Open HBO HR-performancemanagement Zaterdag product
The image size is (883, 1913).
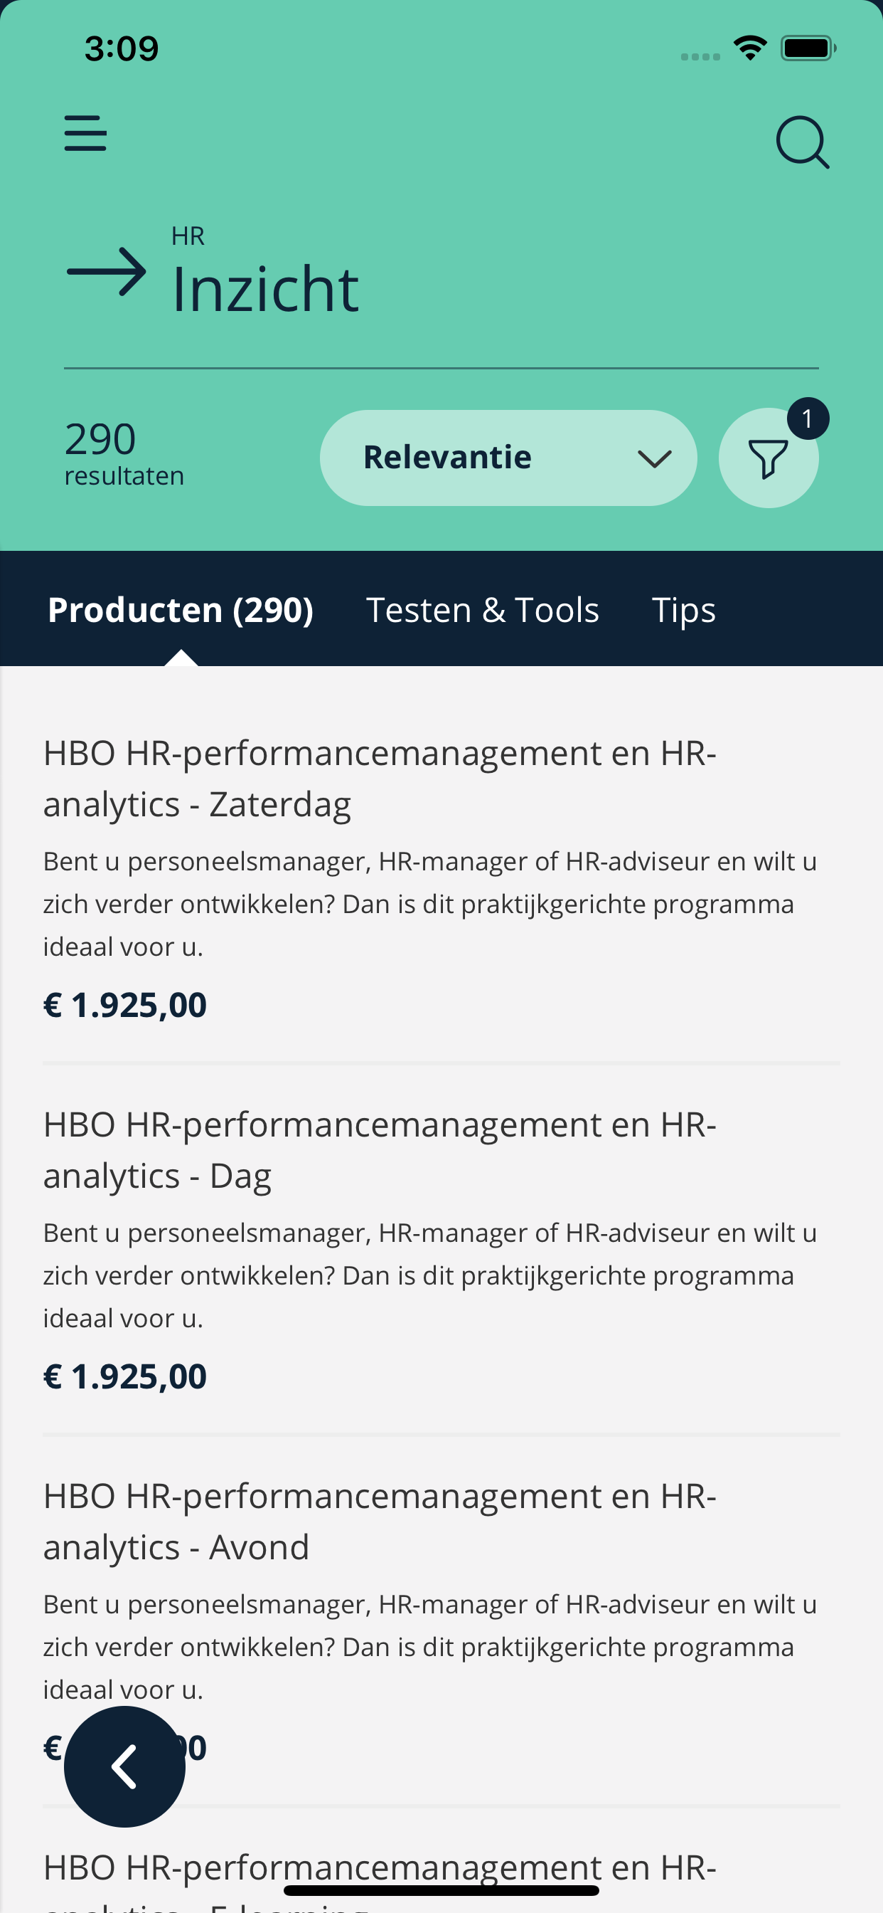380,779
